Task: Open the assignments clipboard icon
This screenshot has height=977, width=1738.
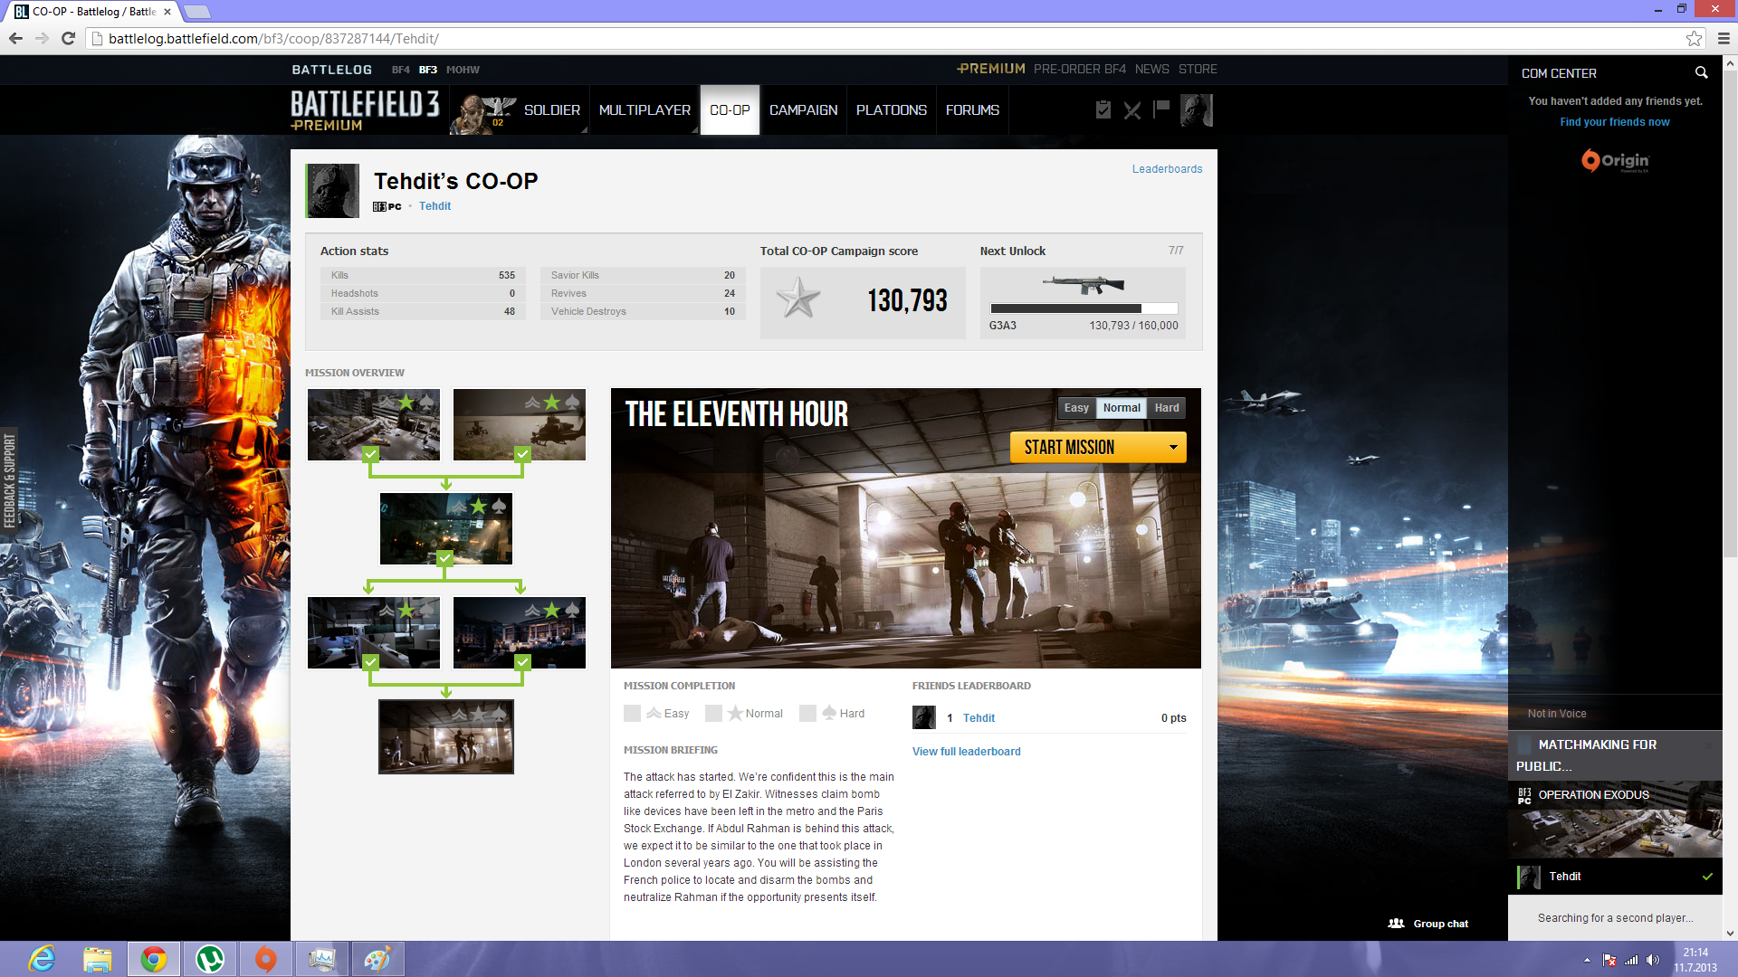Action: tap(1103, 109)
